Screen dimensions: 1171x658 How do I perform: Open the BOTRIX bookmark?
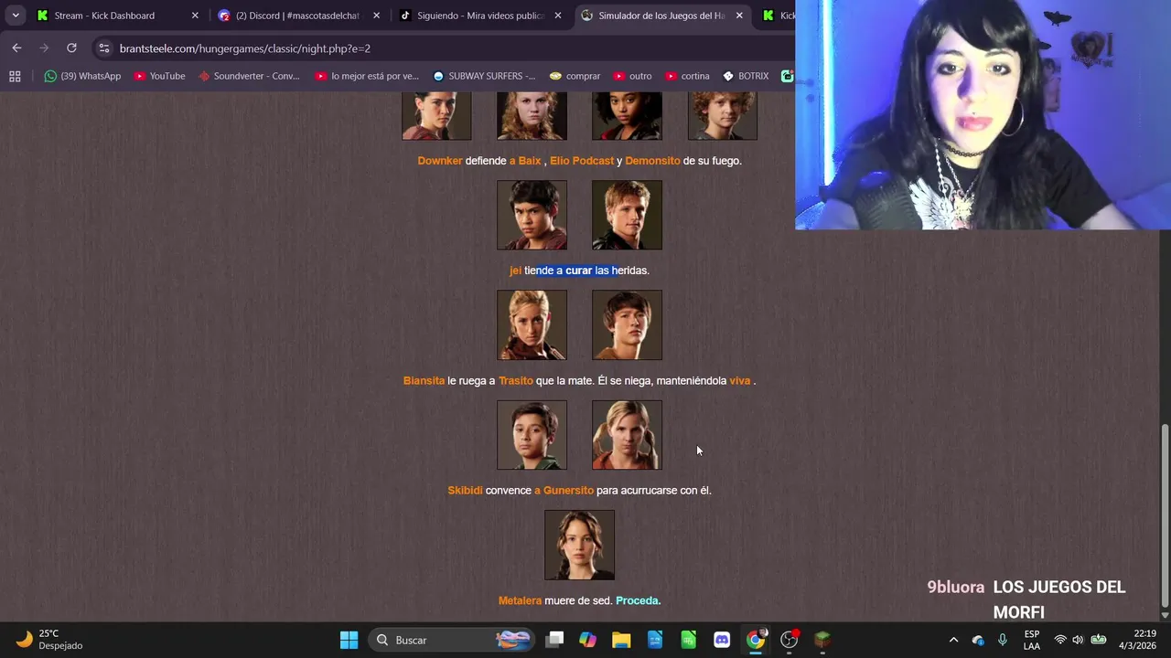[x=746, y=76]
